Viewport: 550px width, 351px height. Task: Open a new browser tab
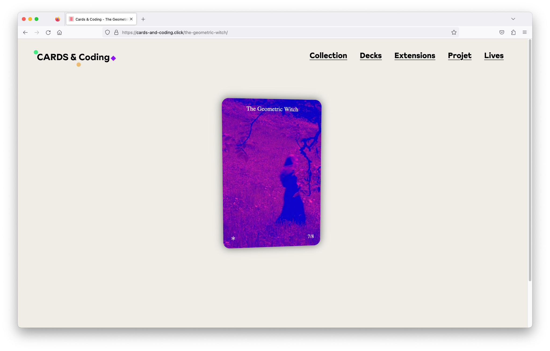[143, 19]
